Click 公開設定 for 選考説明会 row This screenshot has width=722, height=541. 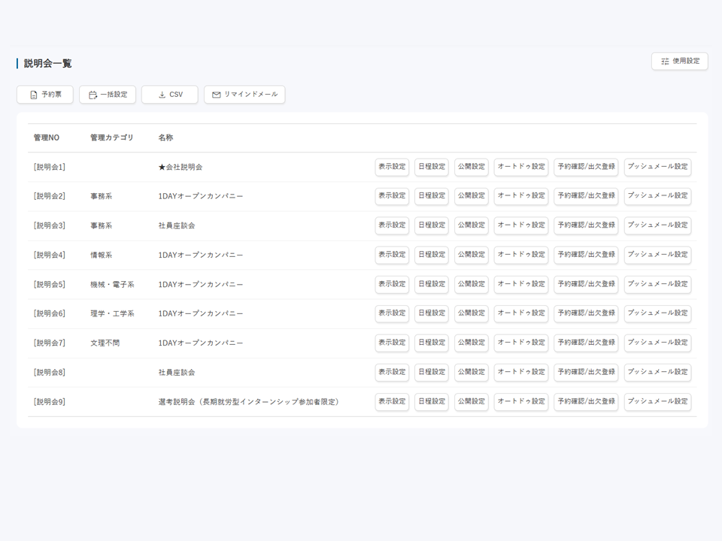coord(472,401)
